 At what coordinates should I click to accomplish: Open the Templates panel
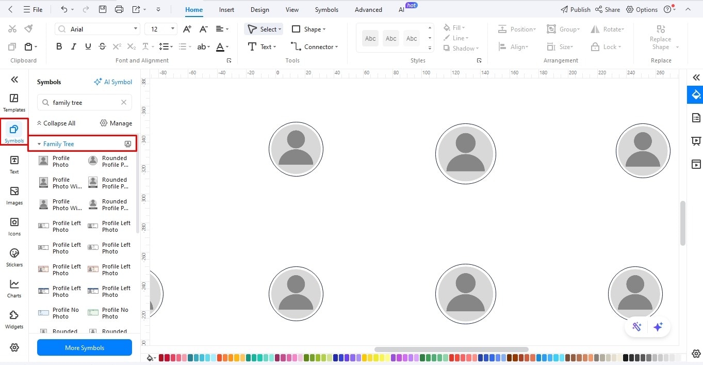14,101
